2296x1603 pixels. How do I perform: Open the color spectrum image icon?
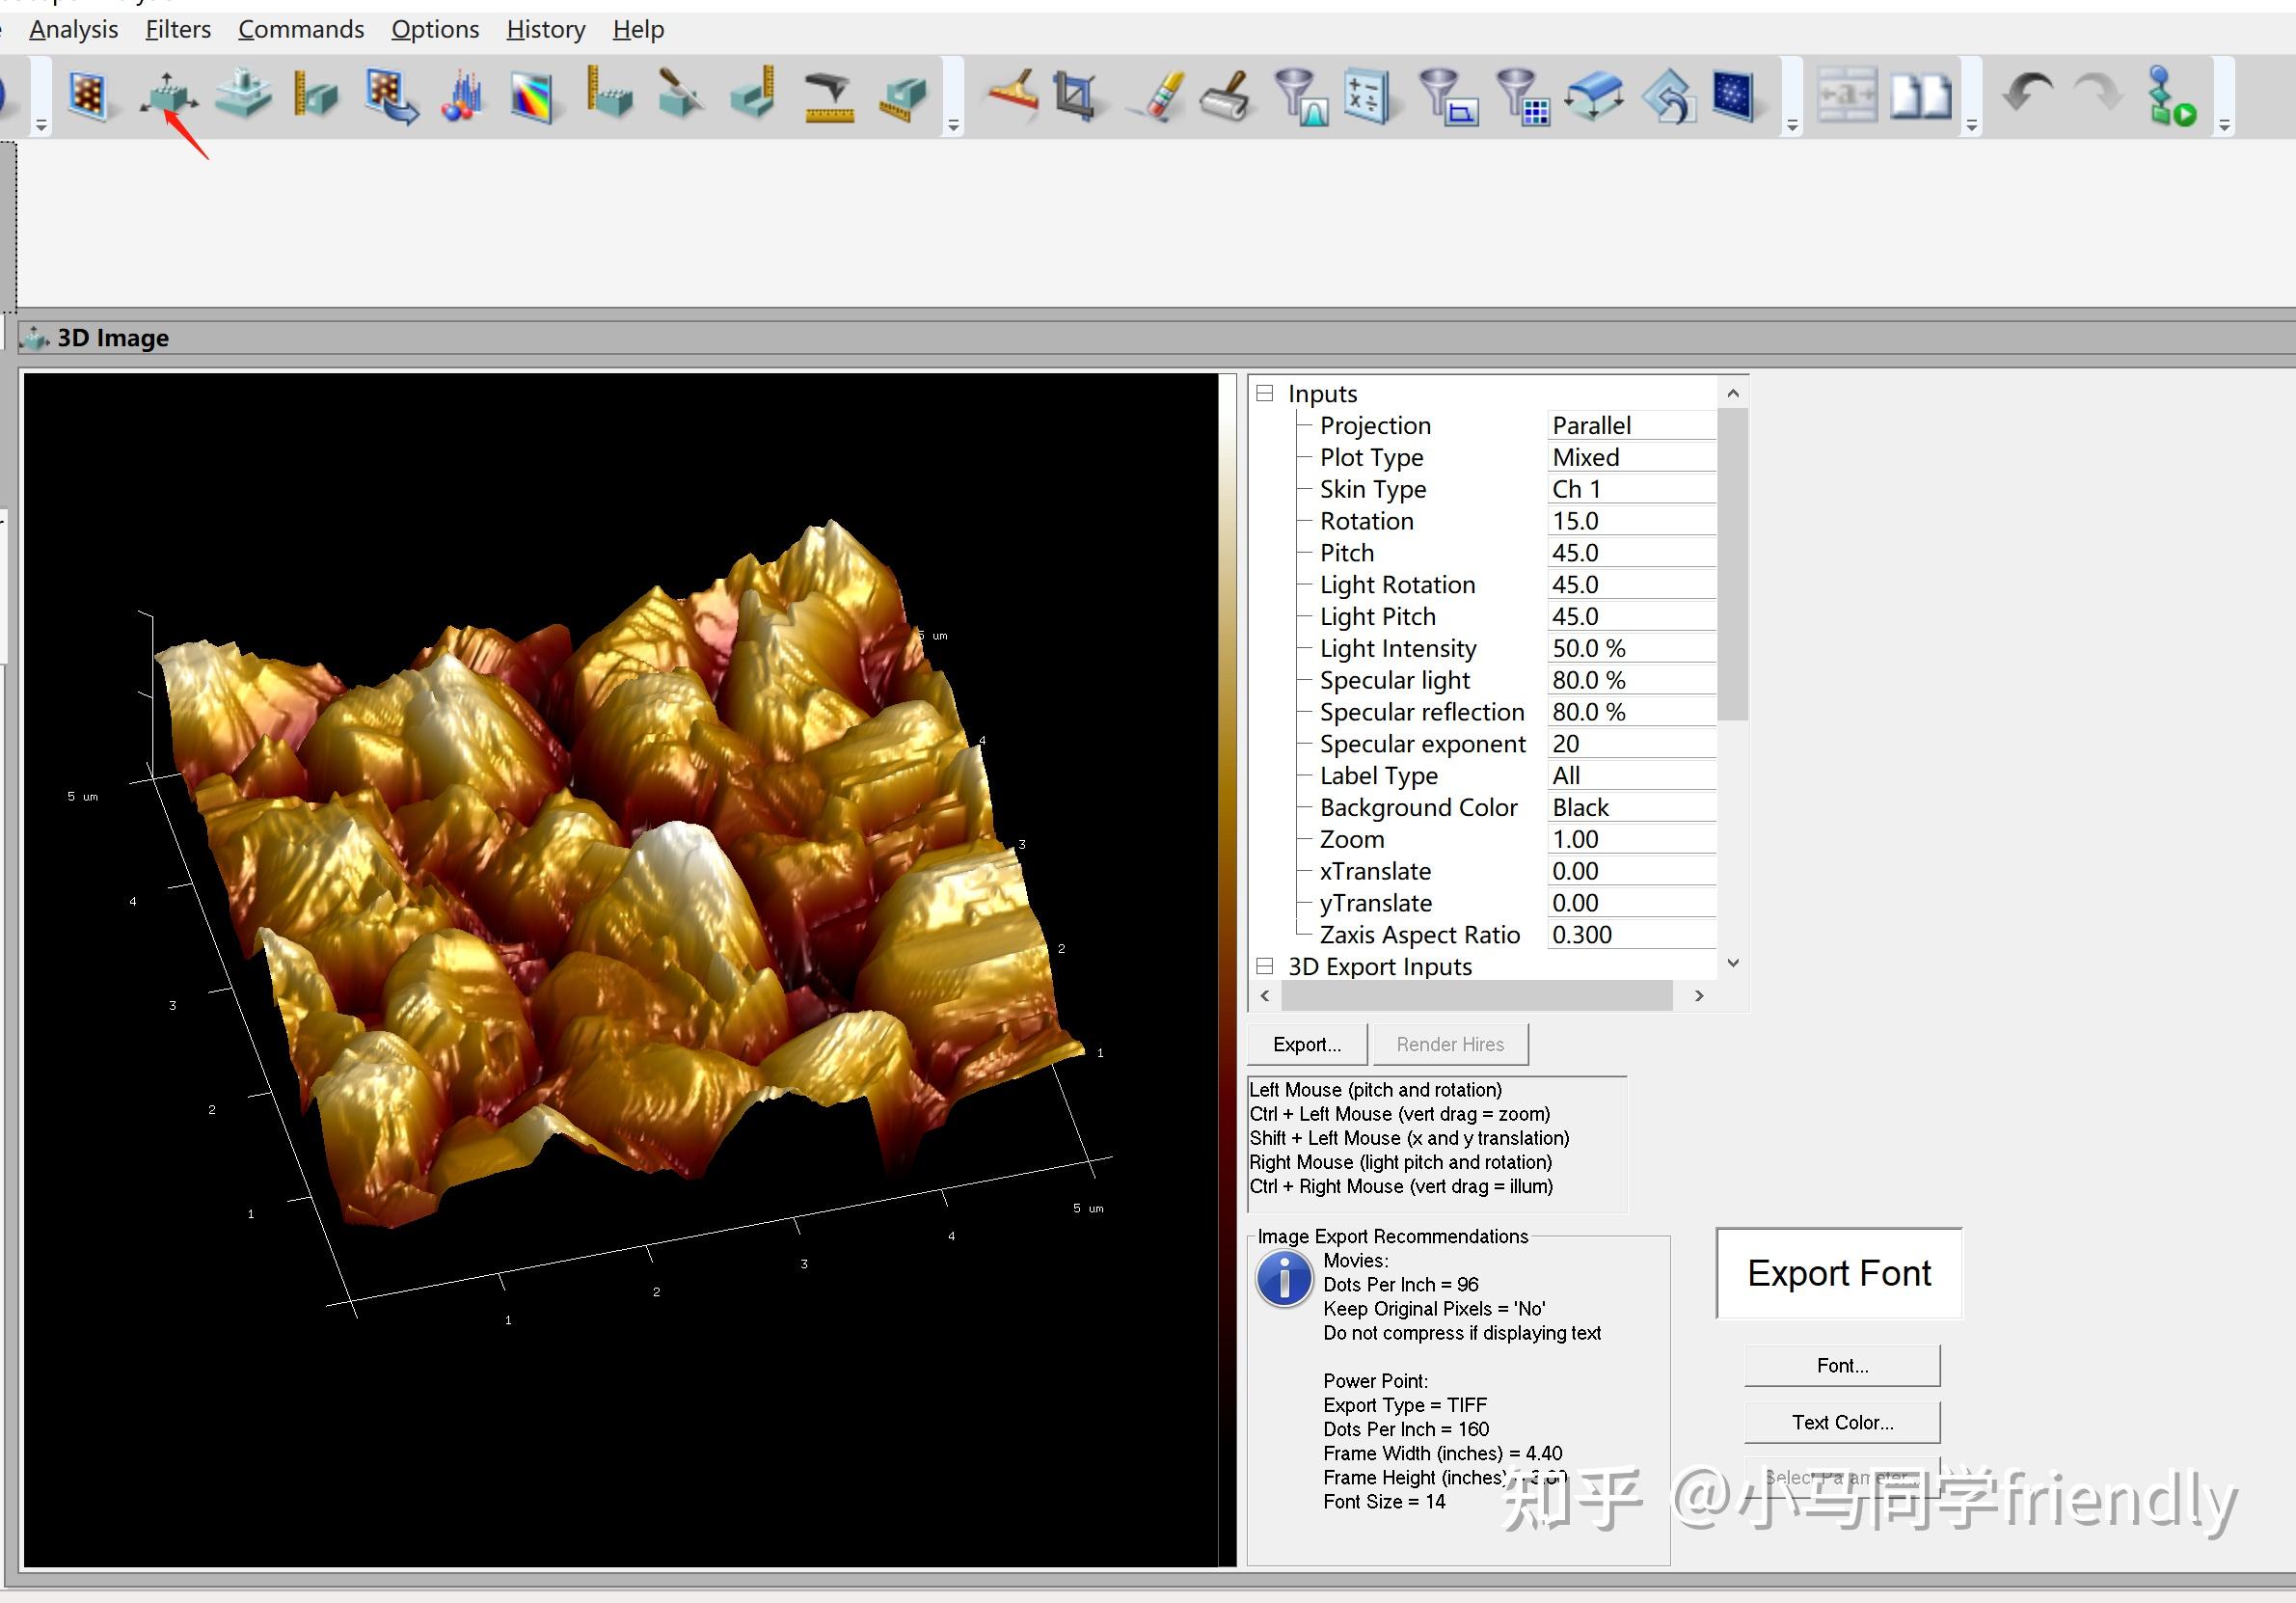click(x=532, y=97)
